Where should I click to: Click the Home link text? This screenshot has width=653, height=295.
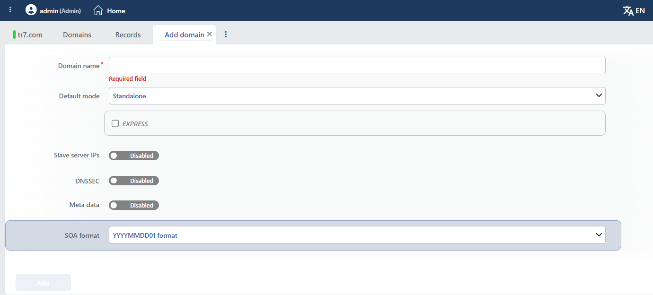[116, 11]
